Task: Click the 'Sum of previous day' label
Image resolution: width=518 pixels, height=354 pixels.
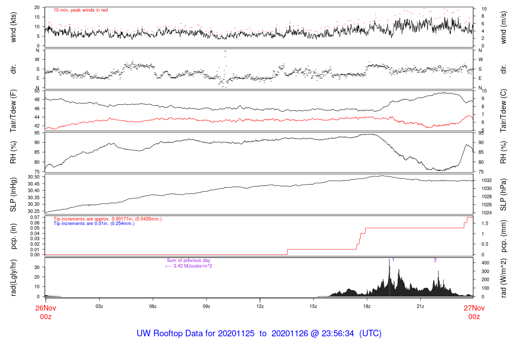Action: click(188, 260)
